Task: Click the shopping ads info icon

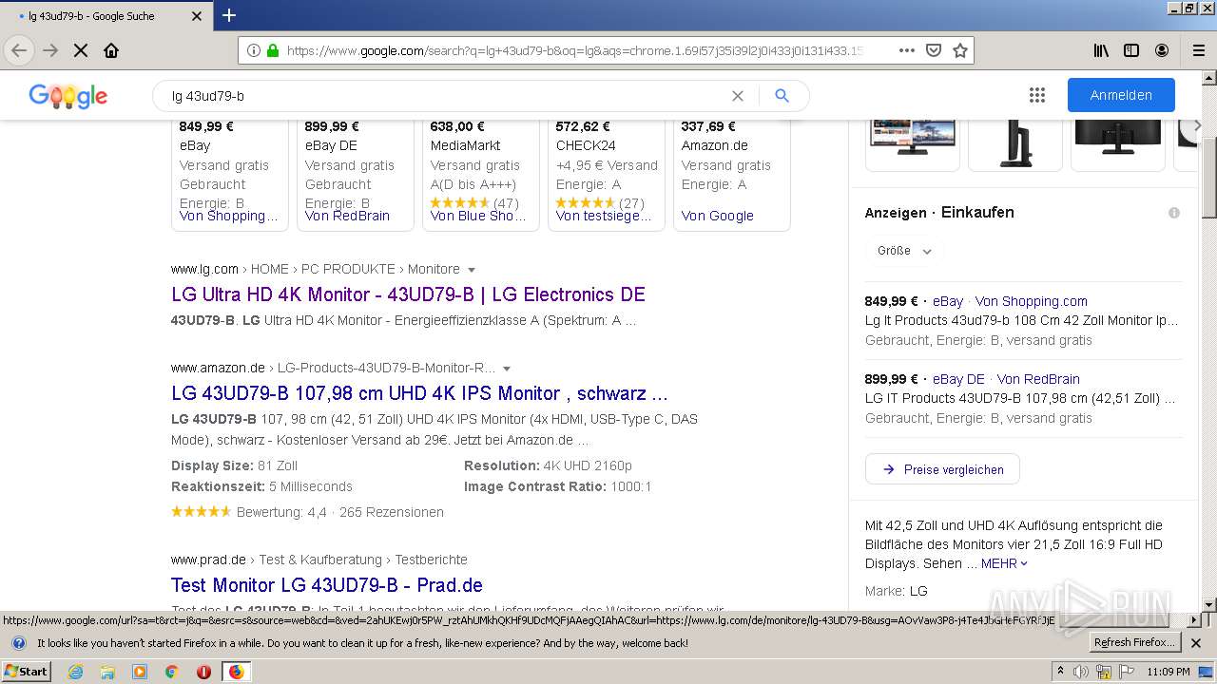Action: click(1174, 213)
